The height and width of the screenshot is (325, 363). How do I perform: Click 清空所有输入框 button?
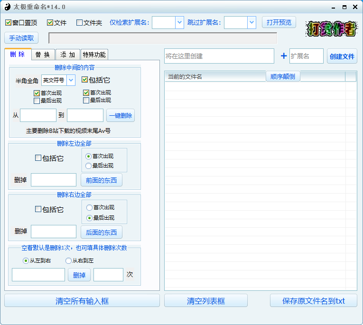point(82,301)
